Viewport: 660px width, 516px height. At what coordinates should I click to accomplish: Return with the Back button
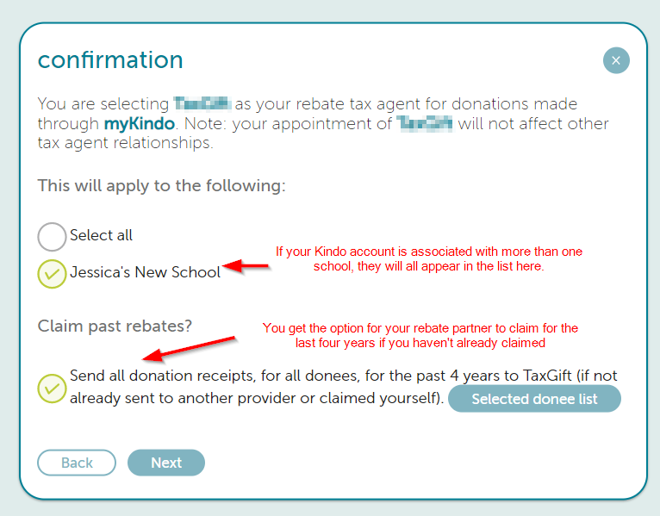pos(77,463)
